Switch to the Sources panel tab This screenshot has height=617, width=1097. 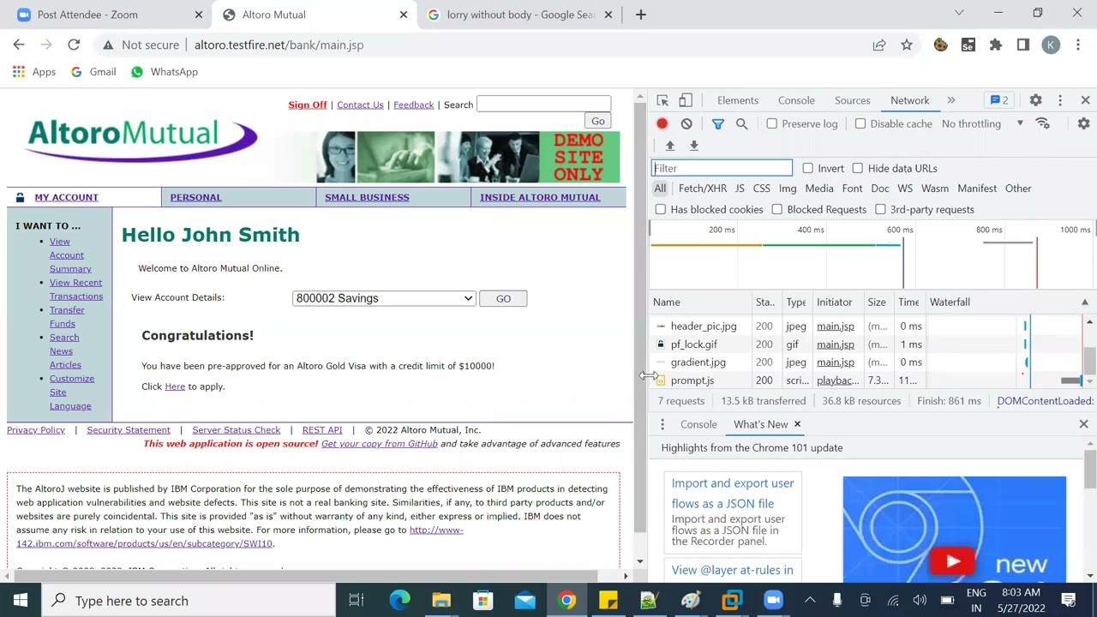853,100
